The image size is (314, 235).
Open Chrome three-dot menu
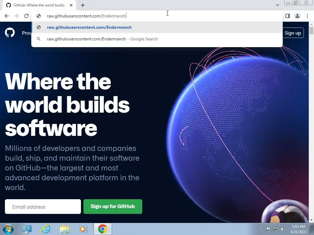307,16
